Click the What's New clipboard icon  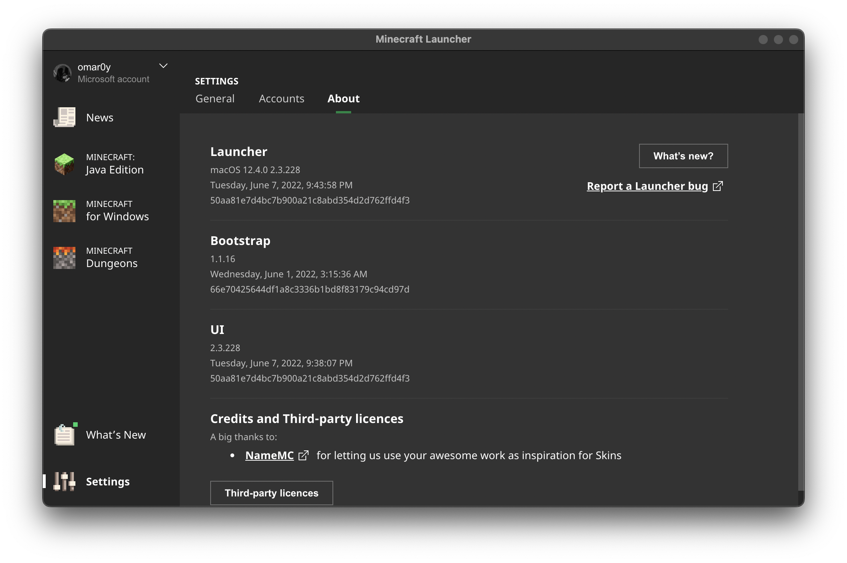(64, 434)
